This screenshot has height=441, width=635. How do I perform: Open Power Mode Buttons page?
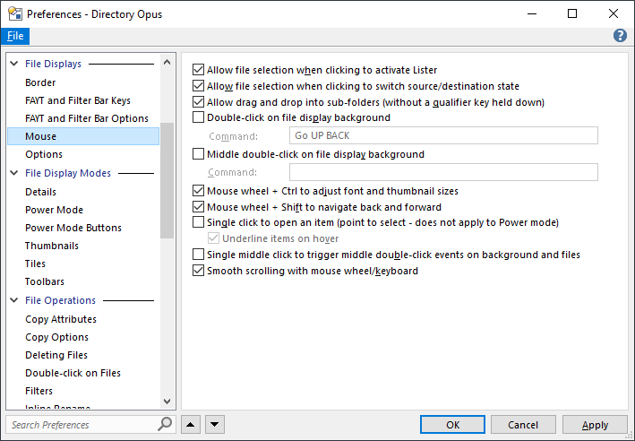tap(73, 228)
